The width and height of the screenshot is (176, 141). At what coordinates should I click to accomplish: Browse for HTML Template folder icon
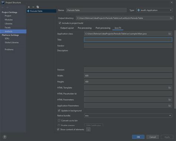[170, 88]
